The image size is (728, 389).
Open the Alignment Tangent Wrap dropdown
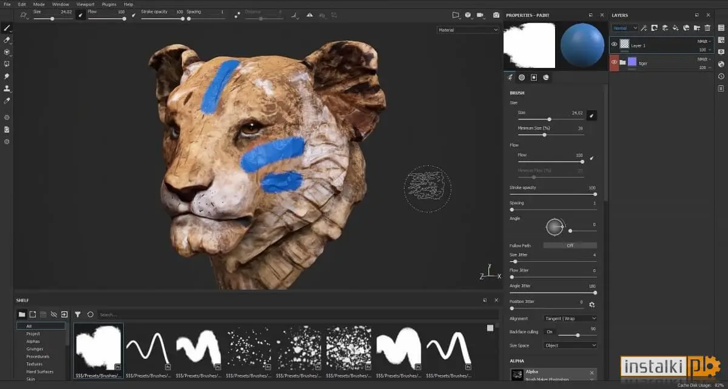570,318
